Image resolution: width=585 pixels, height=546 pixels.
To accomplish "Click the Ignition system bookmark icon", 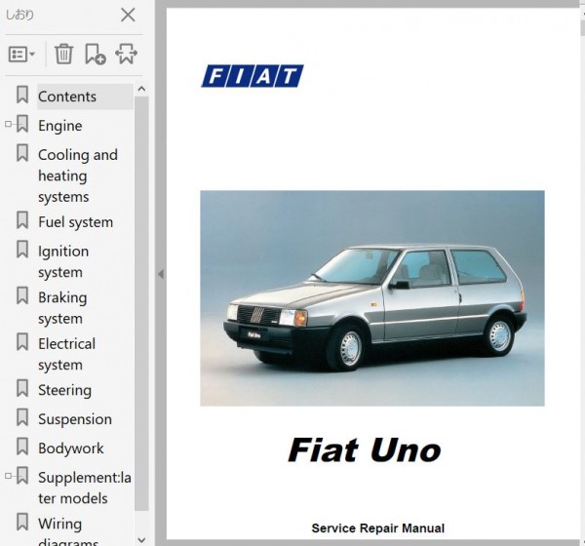I will [22, 250].
